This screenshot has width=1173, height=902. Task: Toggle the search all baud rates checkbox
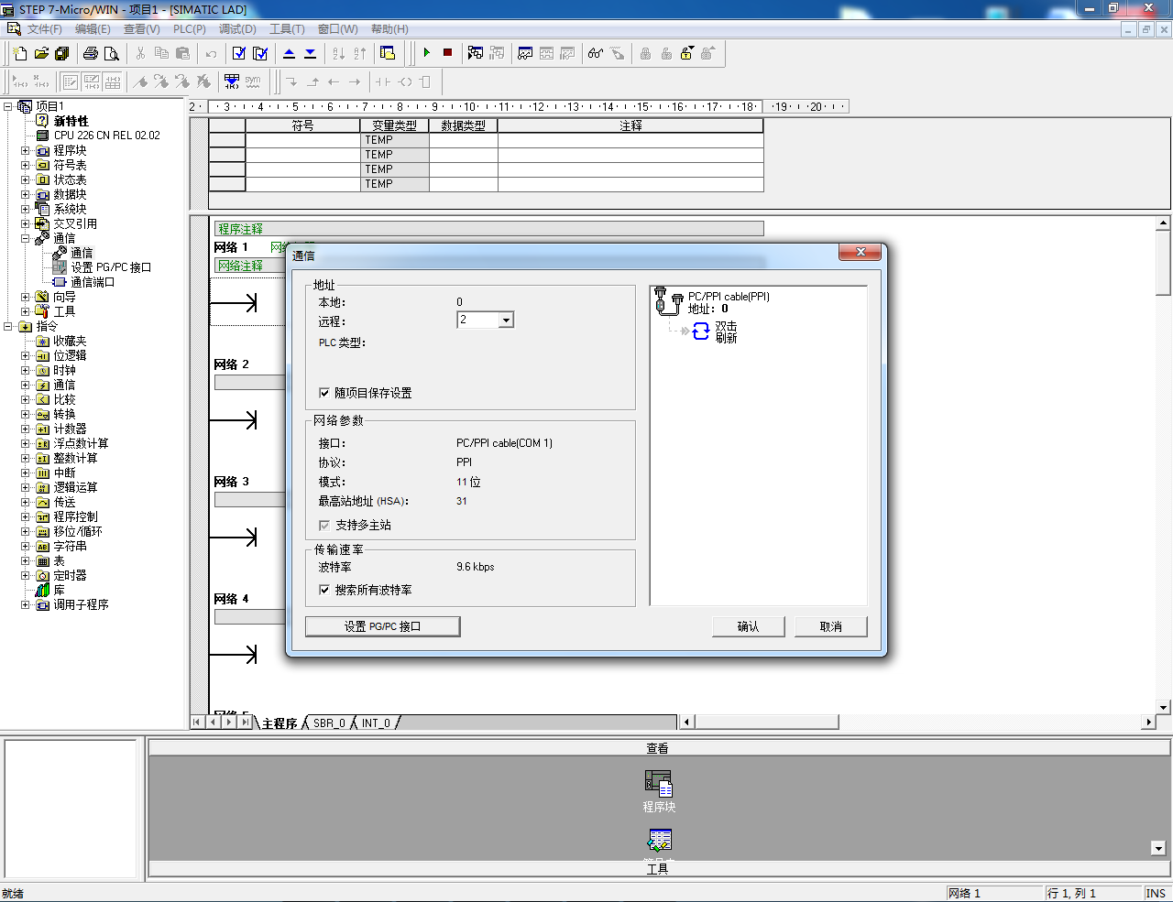point(324,590)
